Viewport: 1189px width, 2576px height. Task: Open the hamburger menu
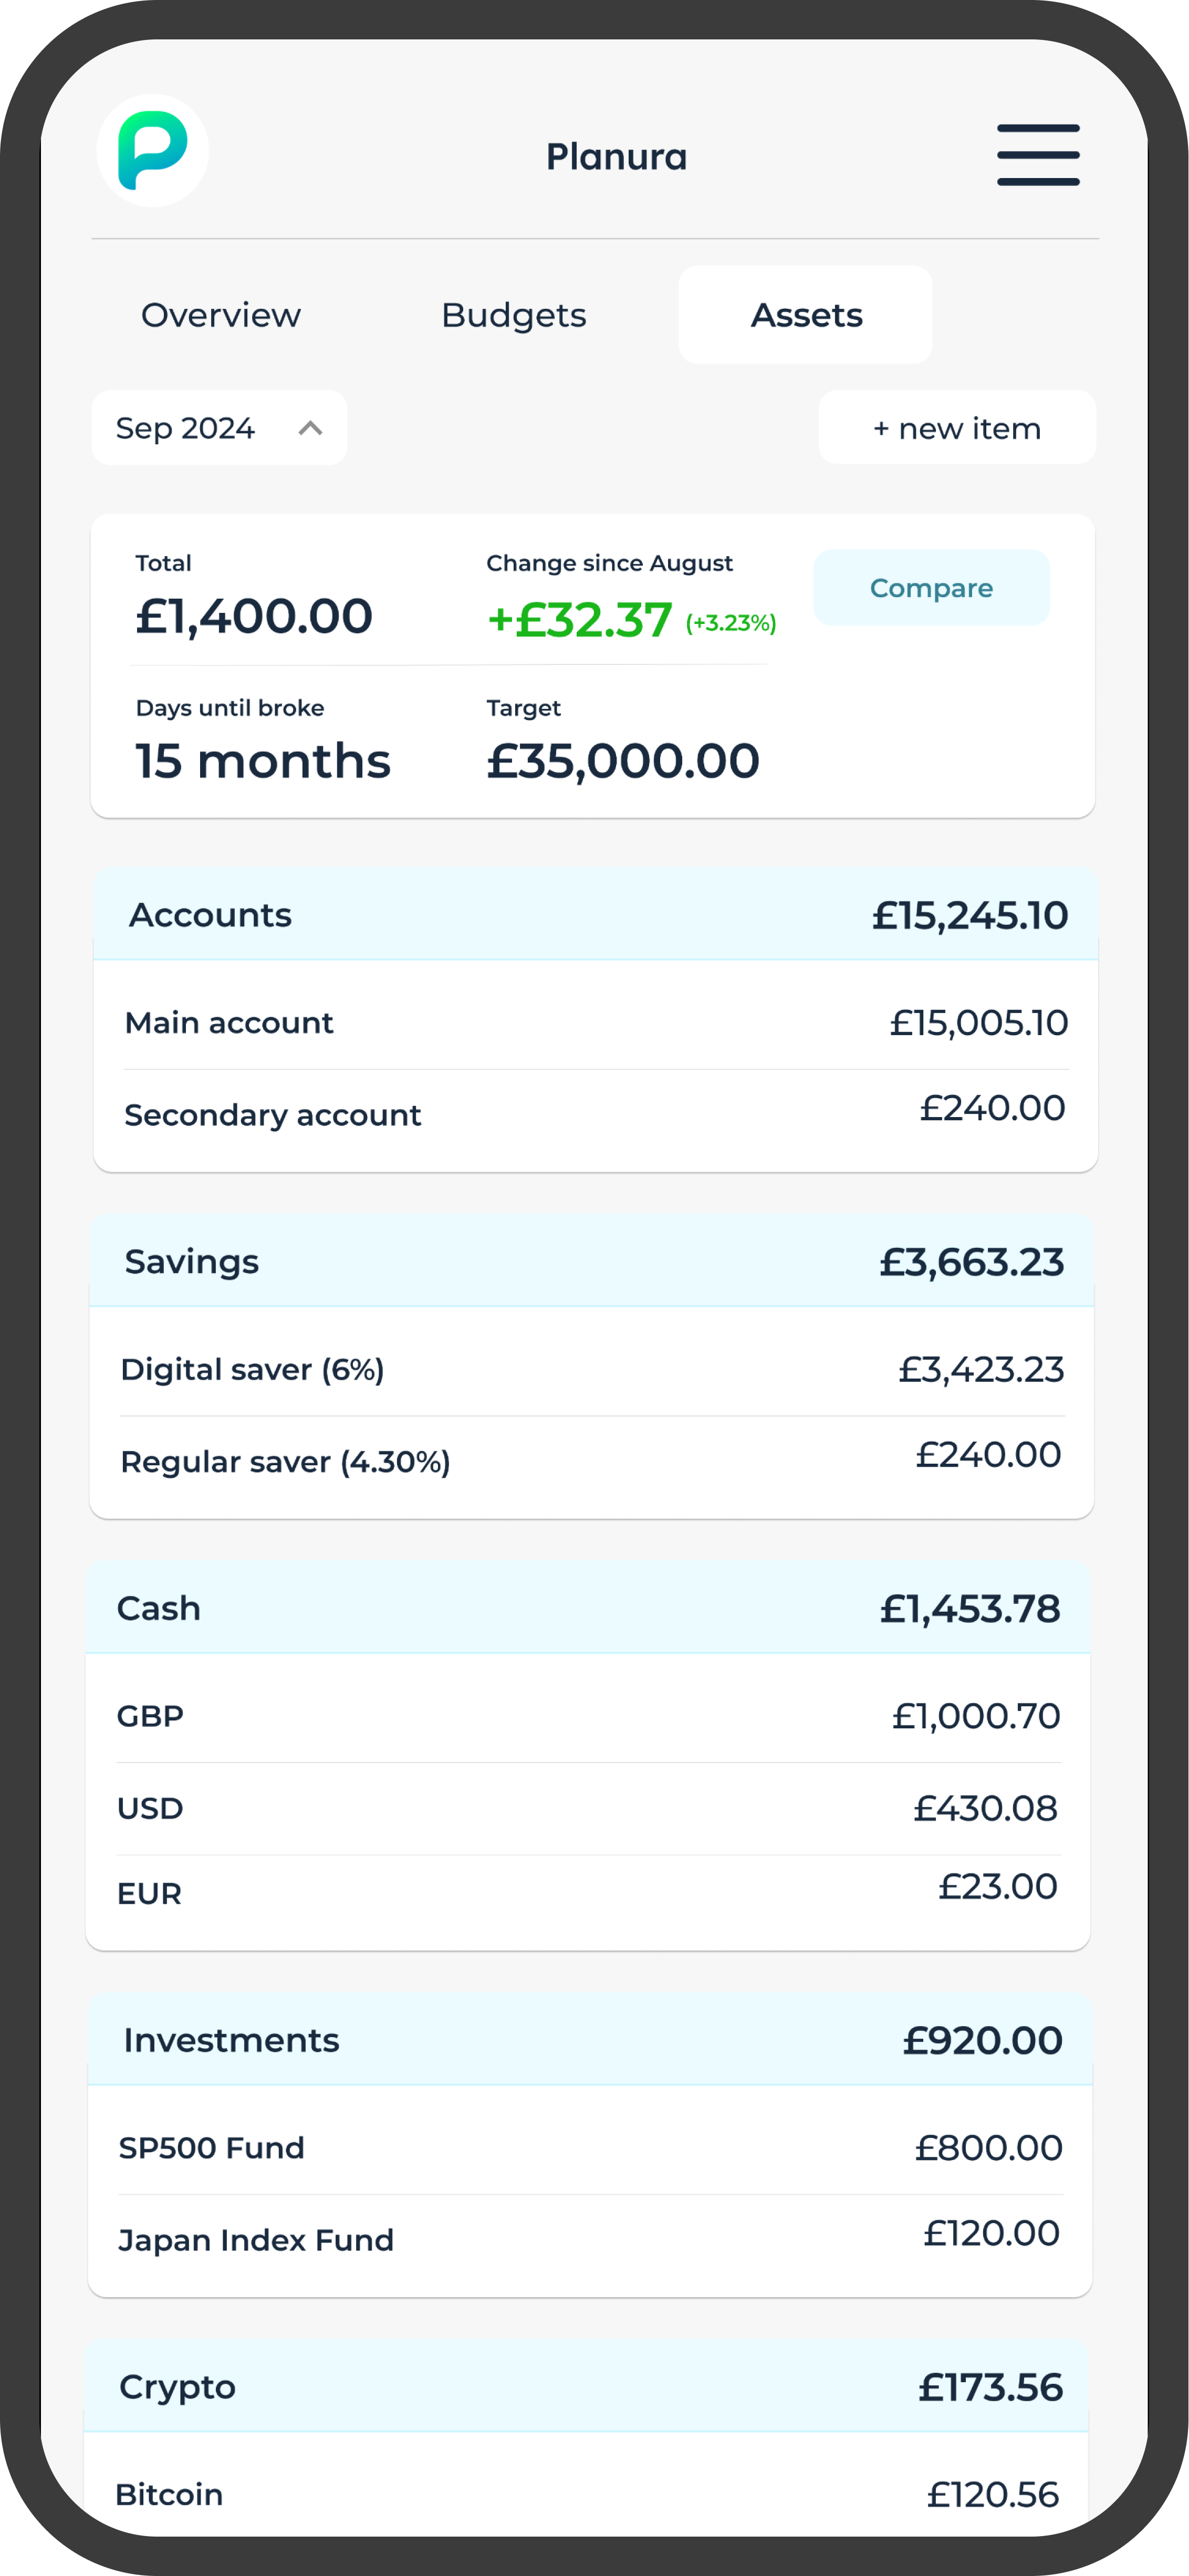coord(1038,155)
